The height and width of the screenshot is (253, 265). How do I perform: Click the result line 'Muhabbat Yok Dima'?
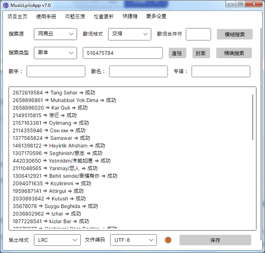click(64, 100)
